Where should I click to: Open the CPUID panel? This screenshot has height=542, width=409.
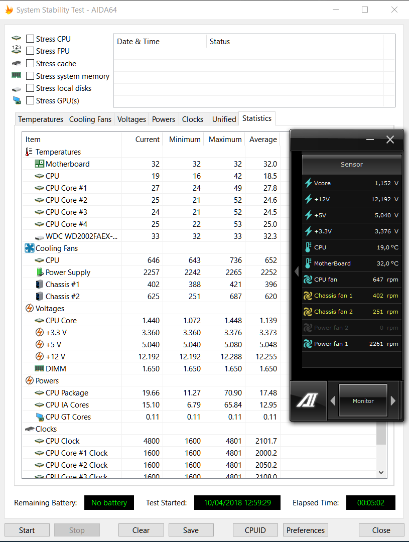[255, 530]
